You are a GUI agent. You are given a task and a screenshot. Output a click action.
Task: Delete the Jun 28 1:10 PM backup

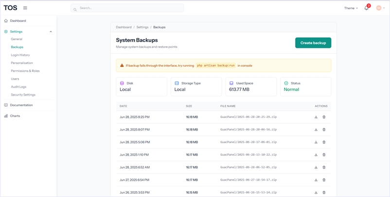[324, 155]
